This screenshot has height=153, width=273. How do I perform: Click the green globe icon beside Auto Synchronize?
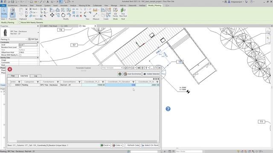pos(120,74)
